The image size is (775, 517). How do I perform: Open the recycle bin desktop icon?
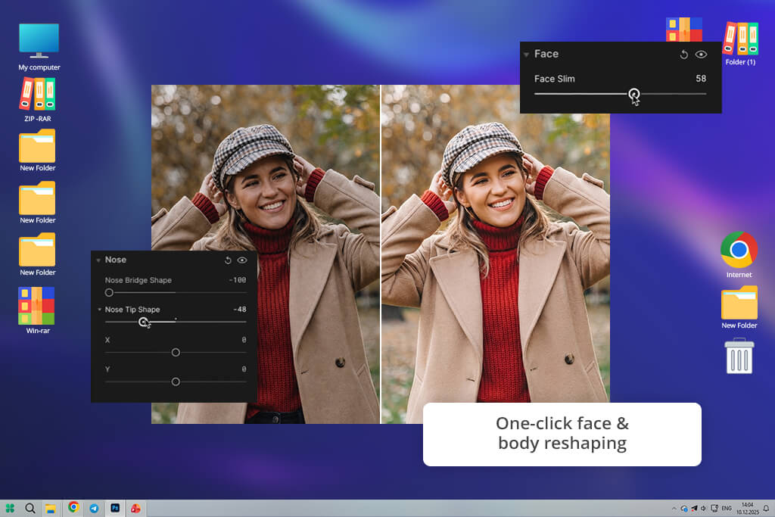[739, 356]
